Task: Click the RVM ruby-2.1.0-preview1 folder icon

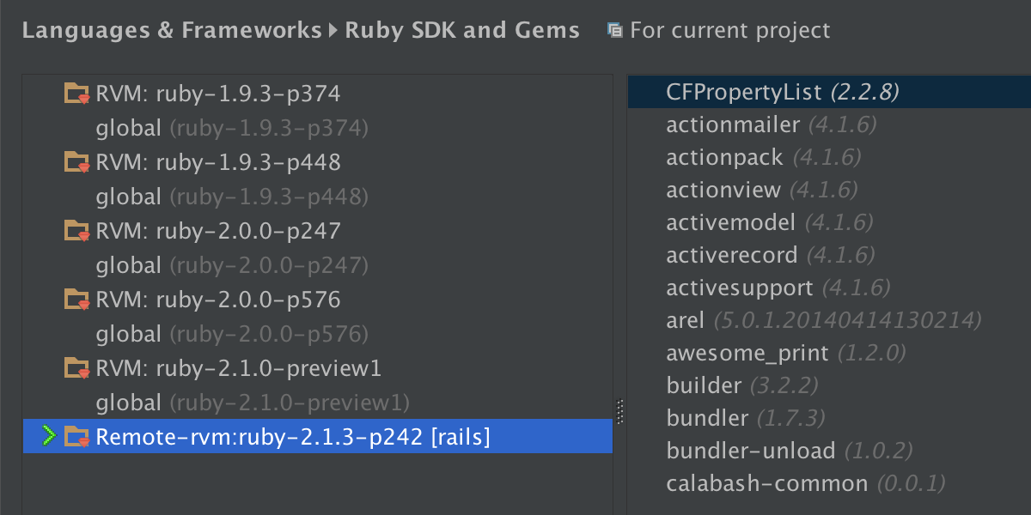Action: pos(77,367)
